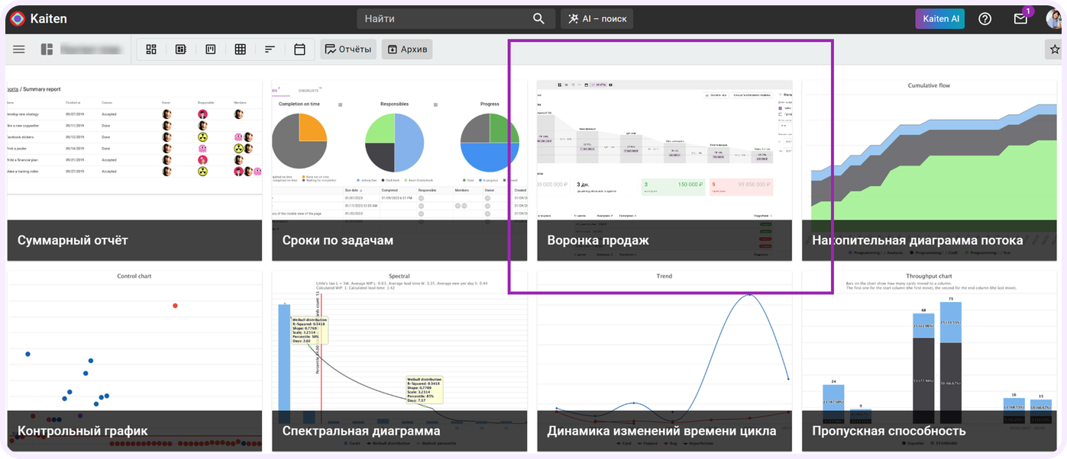Open the blurred space name selector
The width and height of the screenshot is (1067, 459).
pos(82,50)
